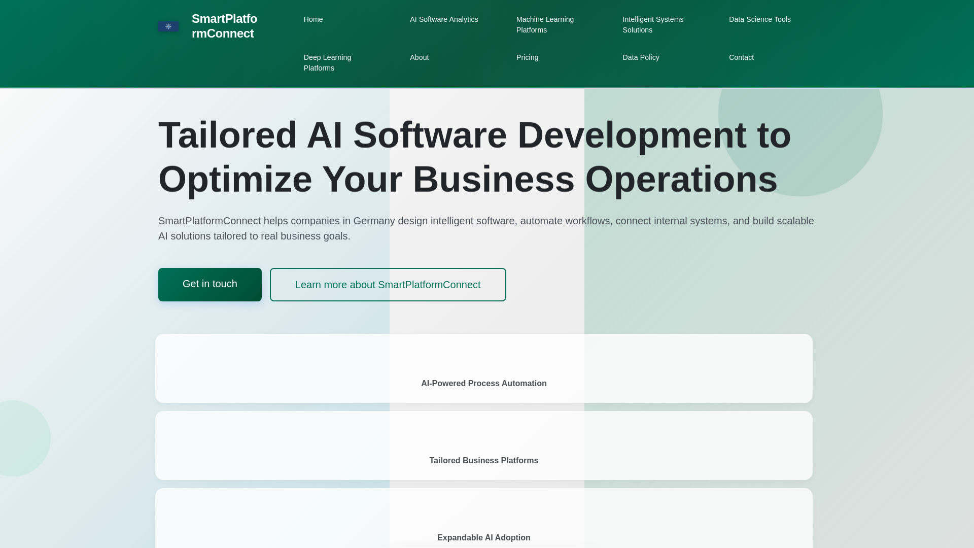Visit the About page

tap(419, 57)
